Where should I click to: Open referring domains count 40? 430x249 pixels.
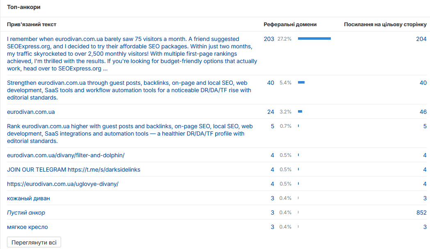(271, 83)
